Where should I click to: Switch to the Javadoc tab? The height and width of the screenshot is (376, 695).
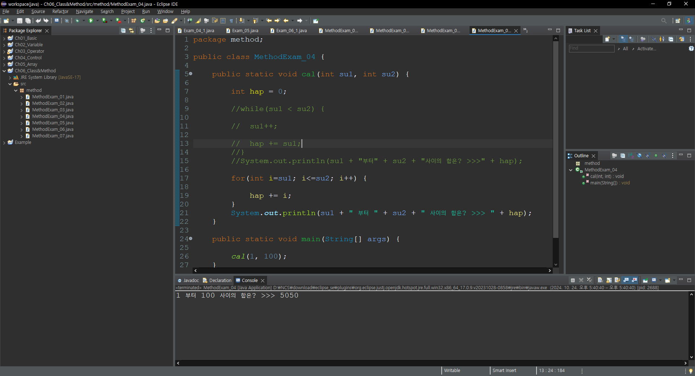point(188,280)
